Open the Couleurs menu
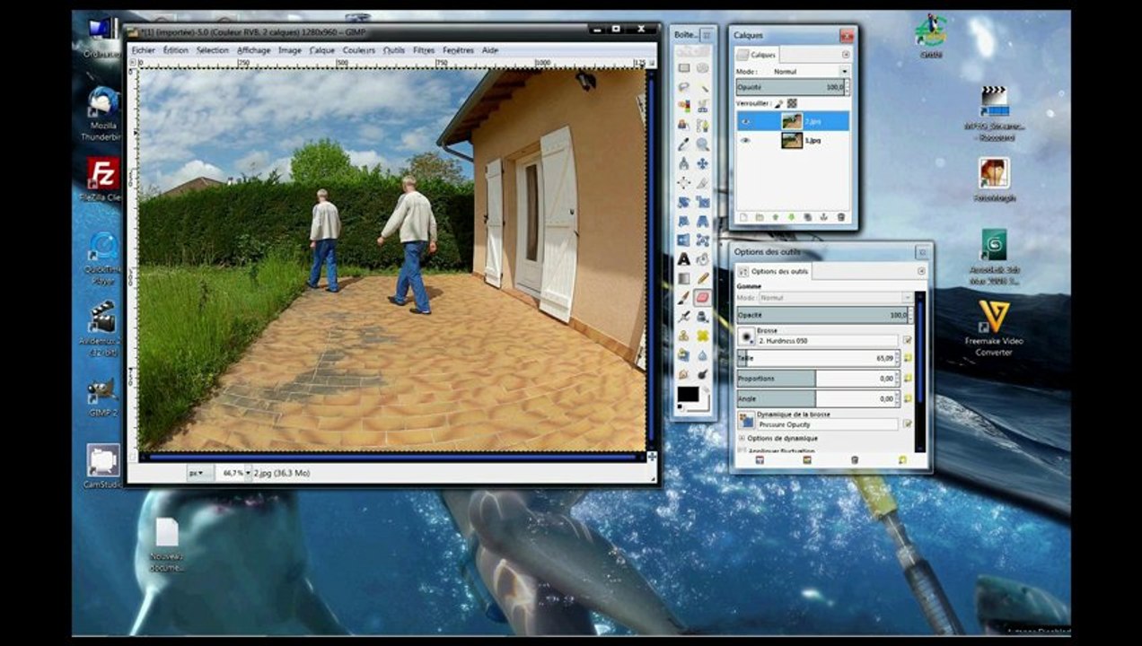The width and height of the screenshot is (1142, 646). coord(359,50)
